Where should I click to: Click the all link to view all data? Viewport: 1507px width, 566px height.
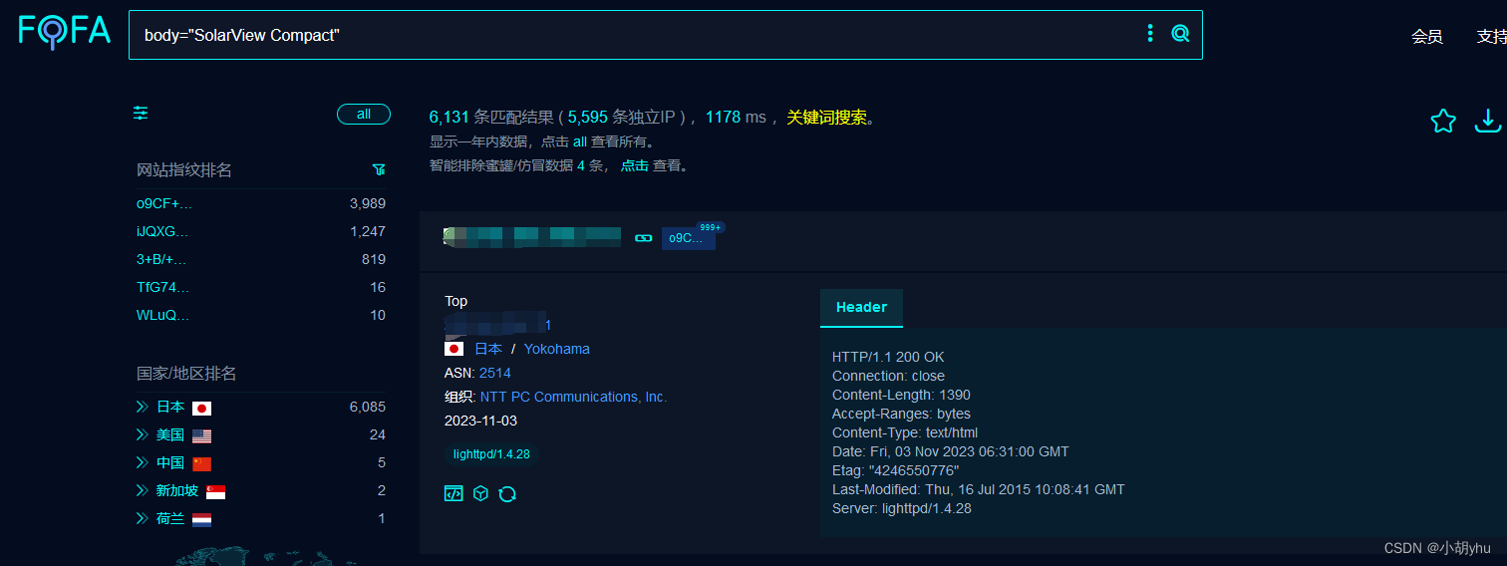[579, 142]
